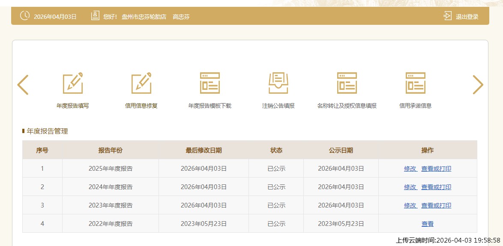Open 名称转让及授权信息填报 icon

[347, 83]
